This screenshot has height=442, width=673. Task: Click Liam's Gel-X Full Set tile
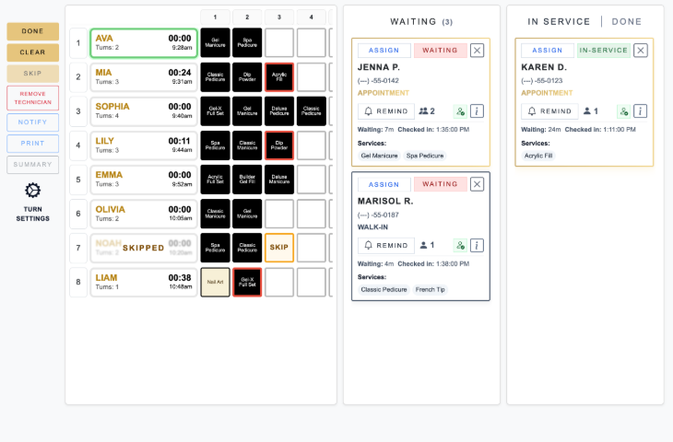(x=247, y=282)
